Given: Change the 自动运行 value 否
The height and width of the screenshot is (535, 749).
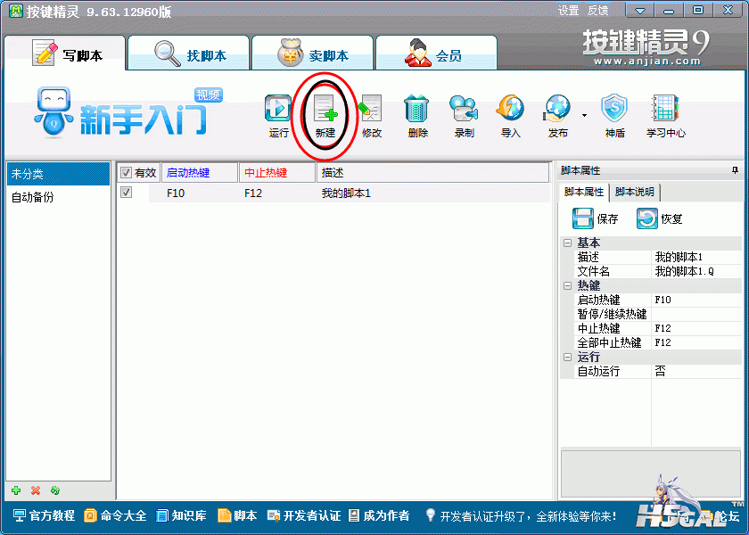Looking at the screenshot, I should pos(696,371).
